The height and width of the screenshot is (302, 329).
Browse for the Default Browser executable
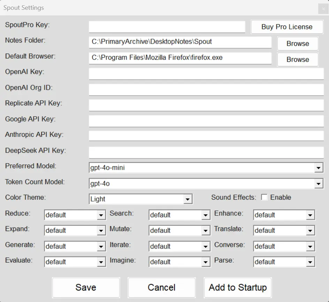click(x=298, y=59)
